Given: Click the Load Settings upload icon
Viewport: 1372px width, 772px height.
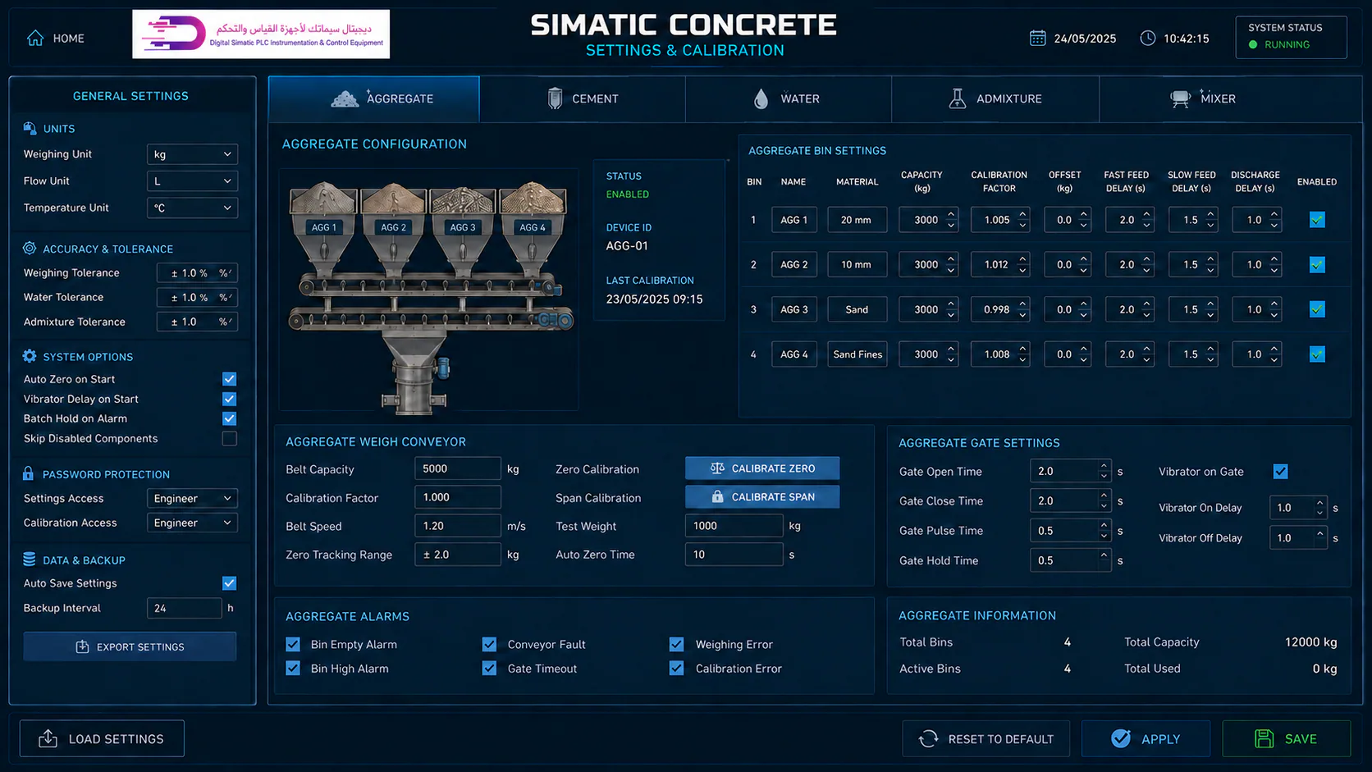Looking at the screenshot, I should [x=48, y=738].
